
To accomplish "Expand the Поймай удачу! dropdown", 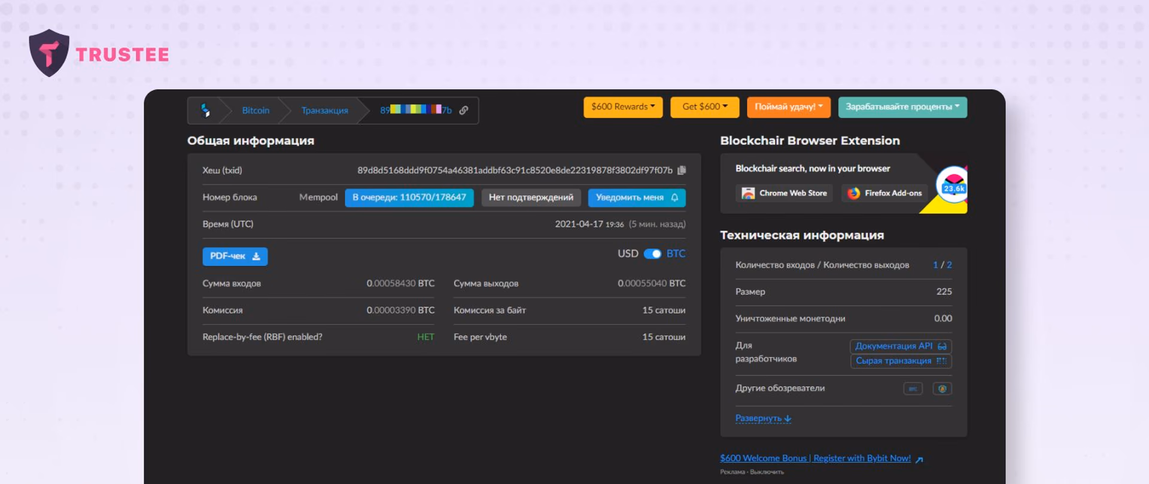I will tap(789, 107).
